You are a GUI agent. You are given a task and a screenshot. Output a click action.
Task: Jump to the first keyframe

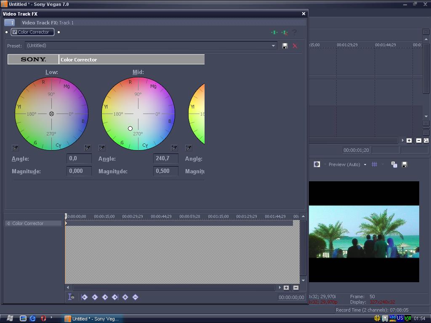pos(84,297)
